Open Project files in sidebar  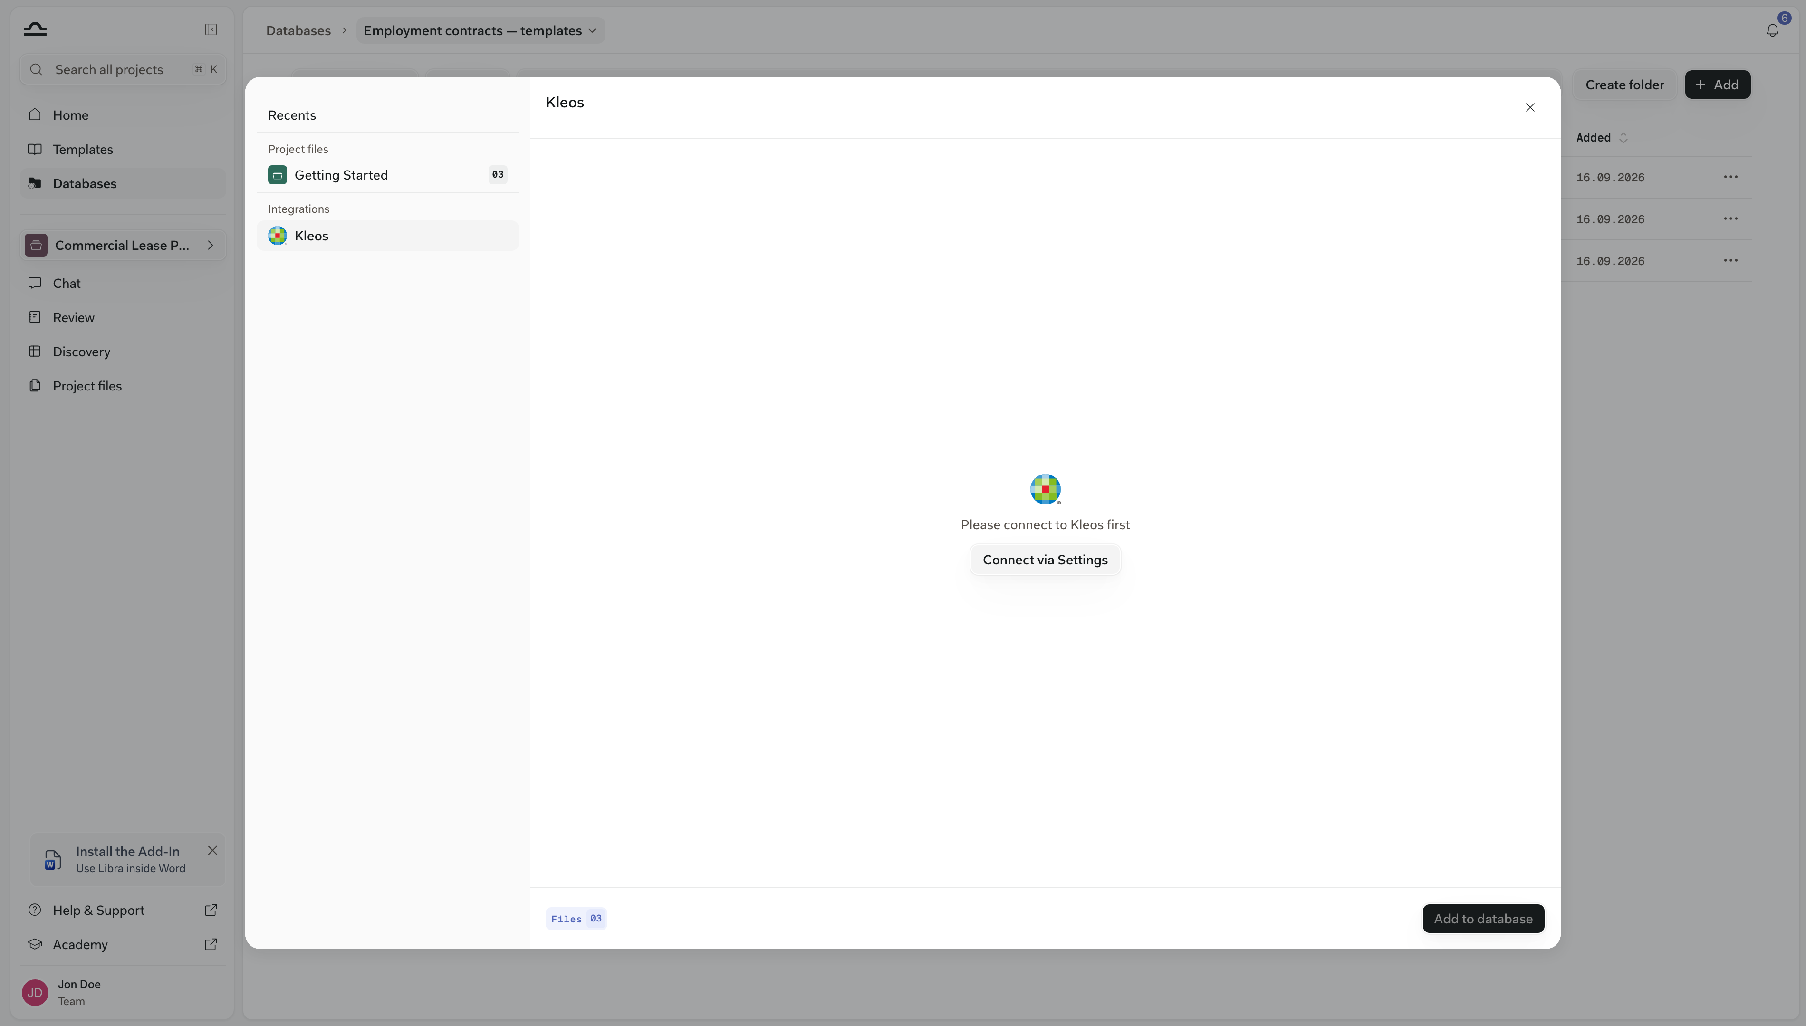pos(123,385)
